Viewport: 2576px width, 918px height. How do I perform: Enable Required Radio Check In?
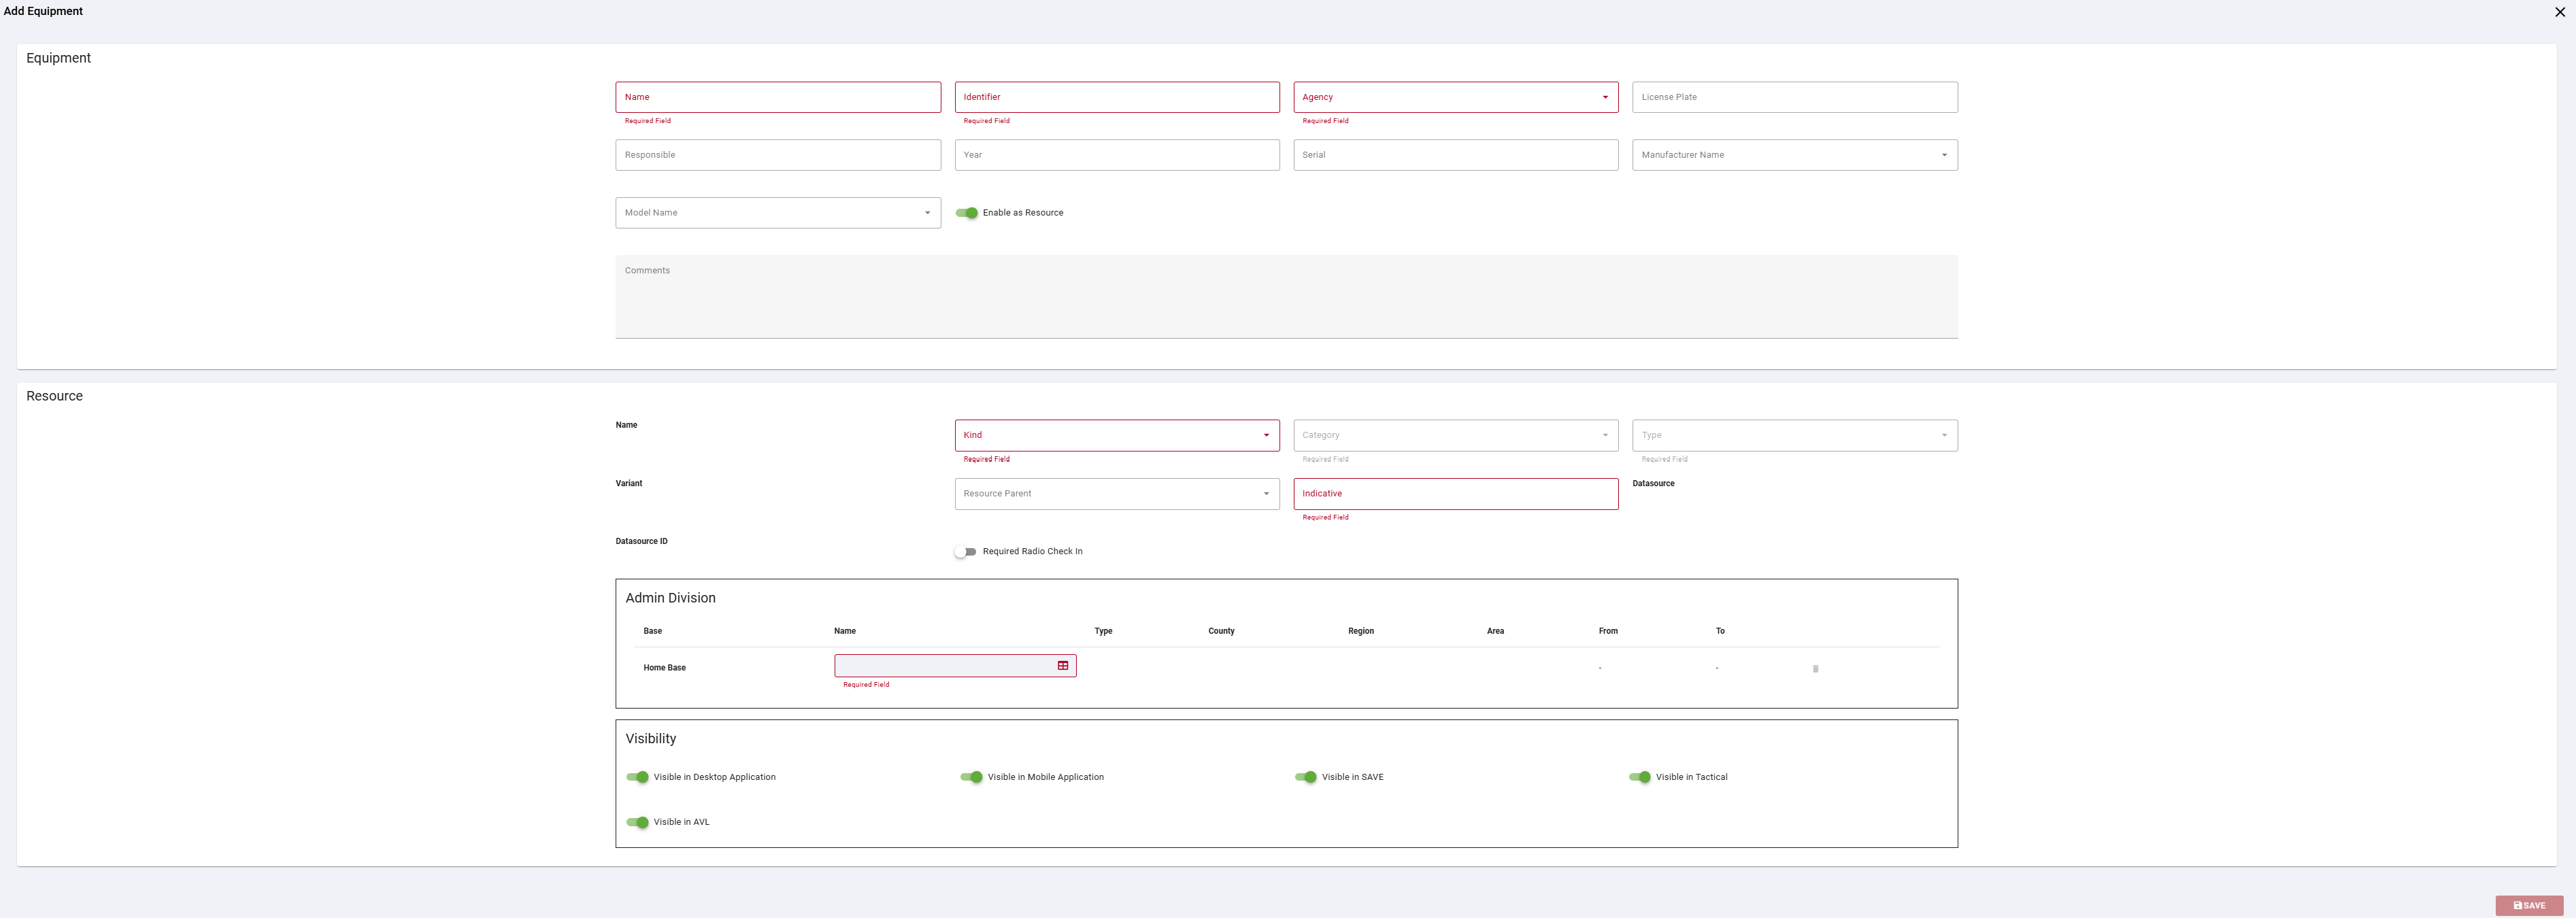[965, 552]
